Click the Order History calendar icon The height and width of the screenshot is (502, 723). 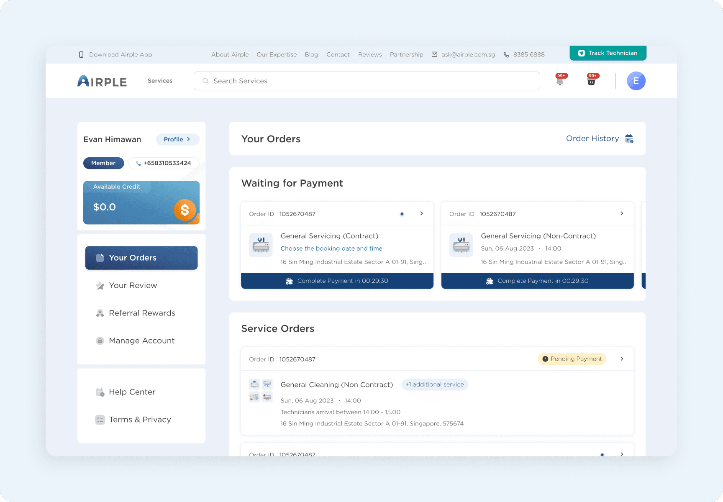coord(629,138)
